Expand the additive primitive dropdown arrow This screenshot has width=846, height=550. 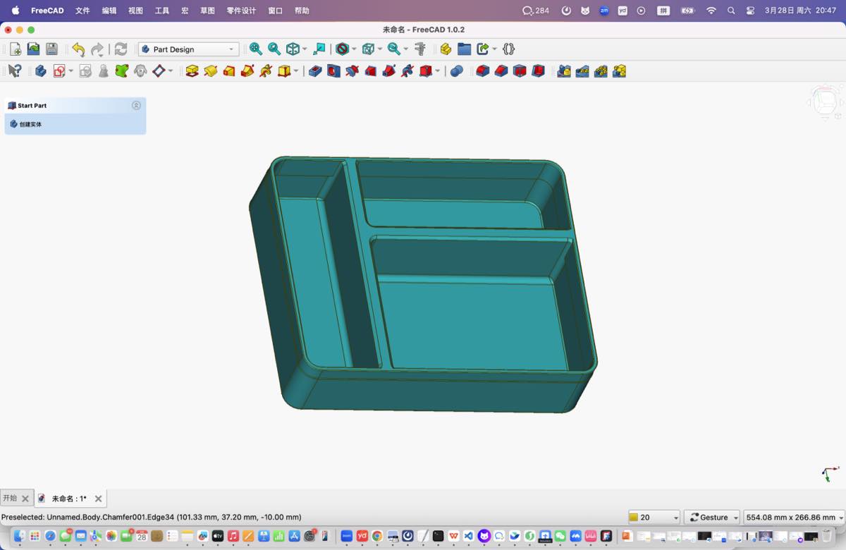point(296,71)
